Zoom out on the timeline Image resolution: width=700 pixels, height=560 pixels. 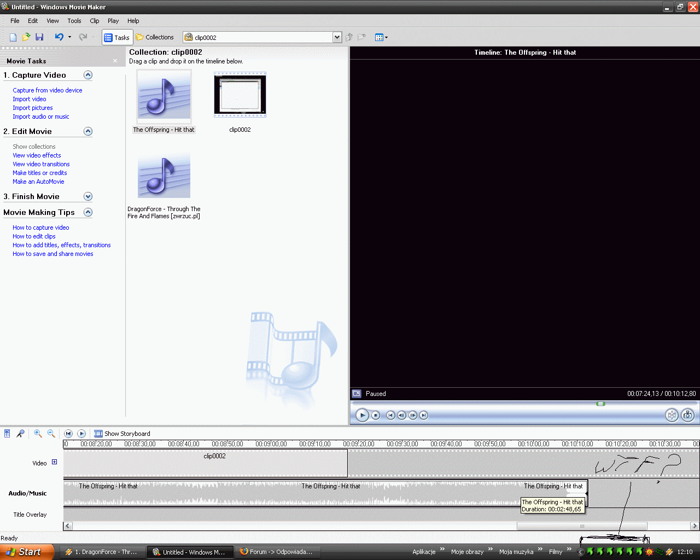51,434
